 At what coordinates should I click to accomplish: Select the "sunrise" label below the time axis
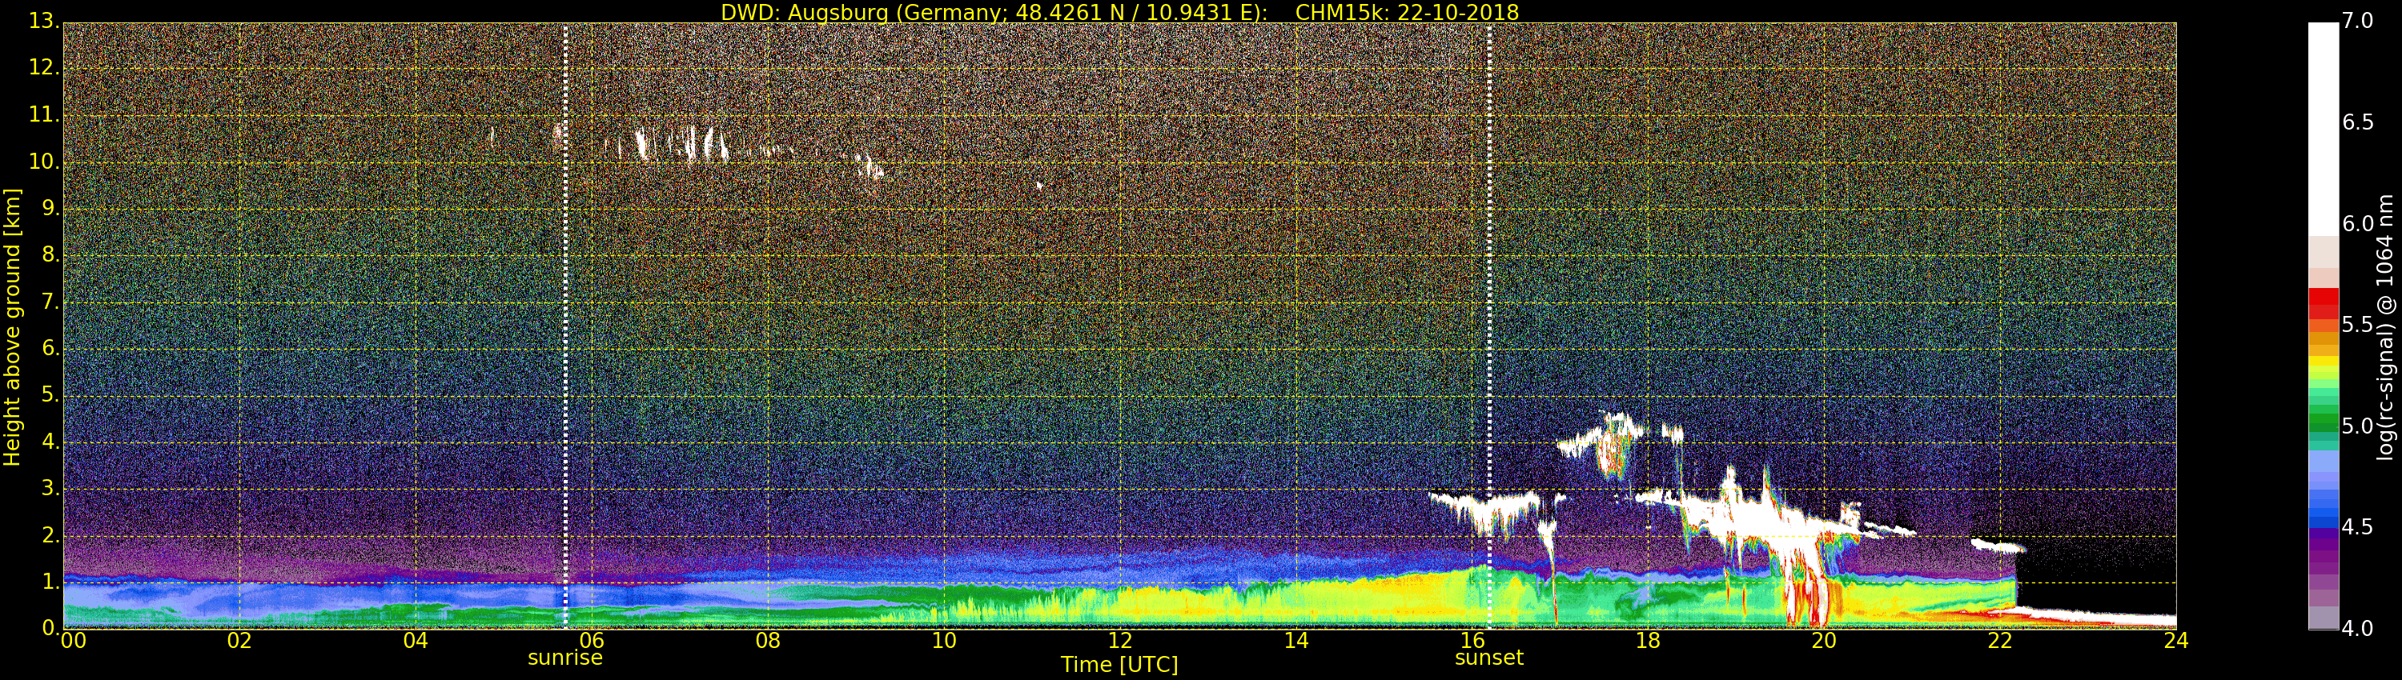565,658
